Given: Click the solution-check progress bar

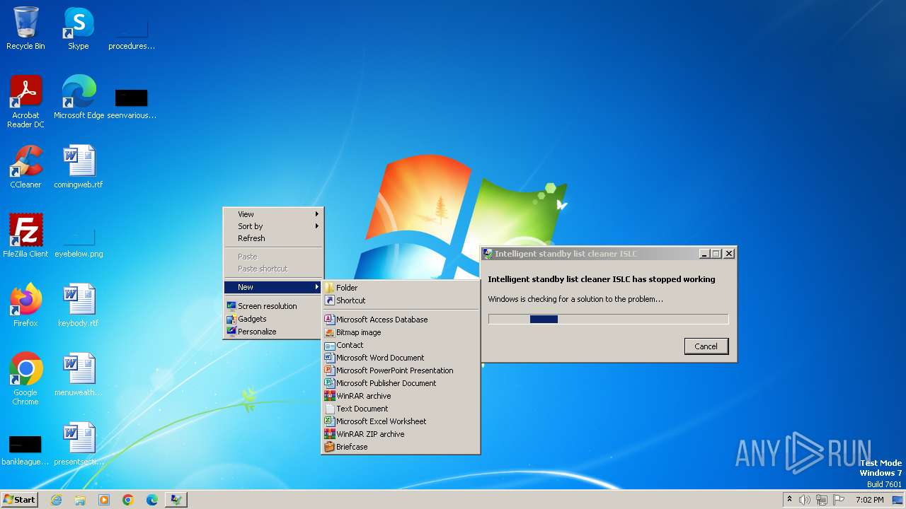Looking at the screenshot, I should (x=608, y=320).
